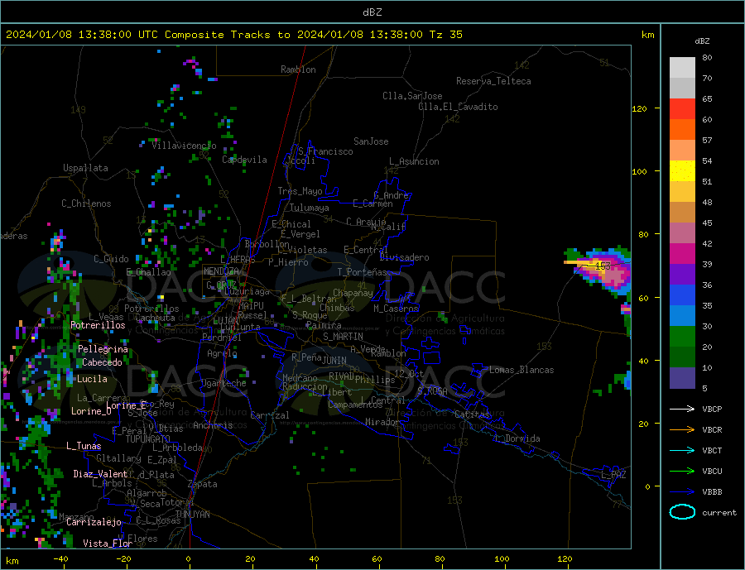Click the JUNIN label
This screenshot has height=570, width=745.
pos(334,361)
